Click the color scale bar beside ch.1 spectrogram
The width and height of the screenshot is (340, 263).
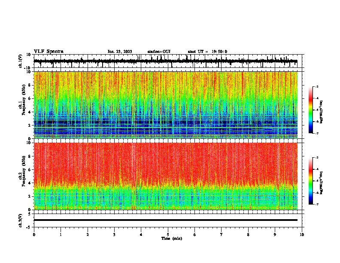[x=311, y=110]
